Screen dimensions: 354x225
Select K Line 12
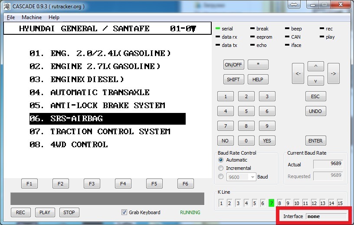314,203
